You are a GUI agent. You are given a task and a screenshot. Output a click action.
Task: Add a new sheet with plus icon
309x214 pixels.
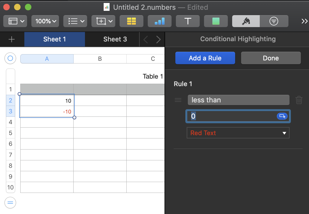[12, 40]
